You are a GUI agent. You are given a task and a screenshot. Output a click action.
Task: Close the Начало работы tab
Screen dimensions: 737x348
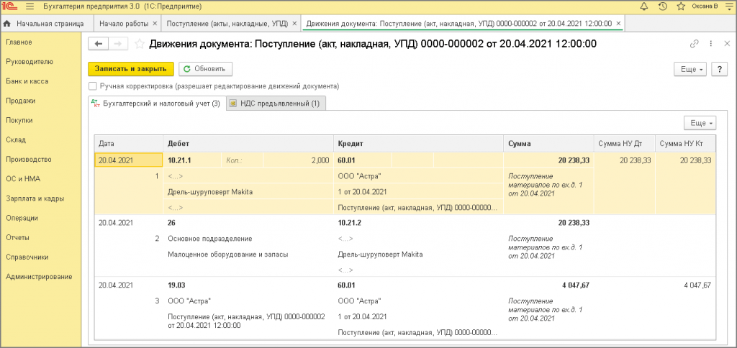(156, 24)
